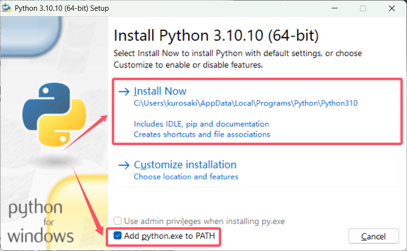Click the Python installer icon in title bar
The width and height of the screenshot is (407, 251).
tap(7, 8)
